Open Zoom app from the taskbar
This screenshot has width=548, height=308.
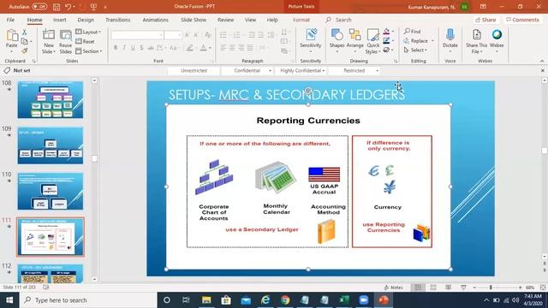coord(363,300)
